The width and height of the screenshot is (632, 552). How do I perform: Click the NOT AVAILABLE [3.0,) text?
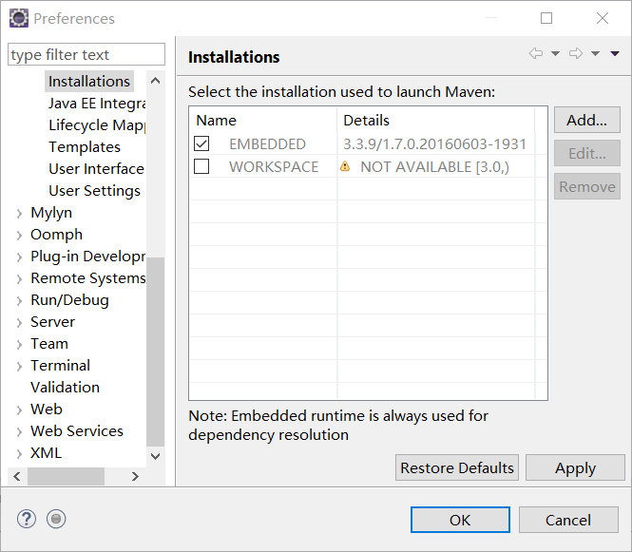click(x=434, y=166)
